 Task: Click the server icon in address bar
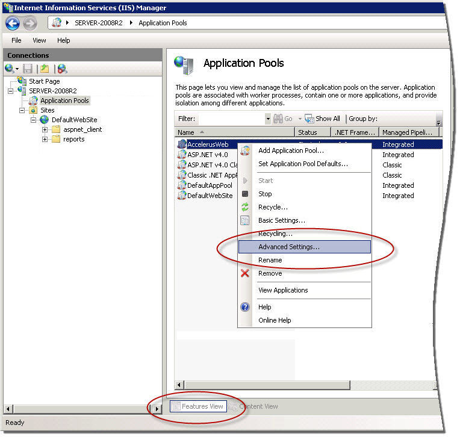tap(57, 23)
